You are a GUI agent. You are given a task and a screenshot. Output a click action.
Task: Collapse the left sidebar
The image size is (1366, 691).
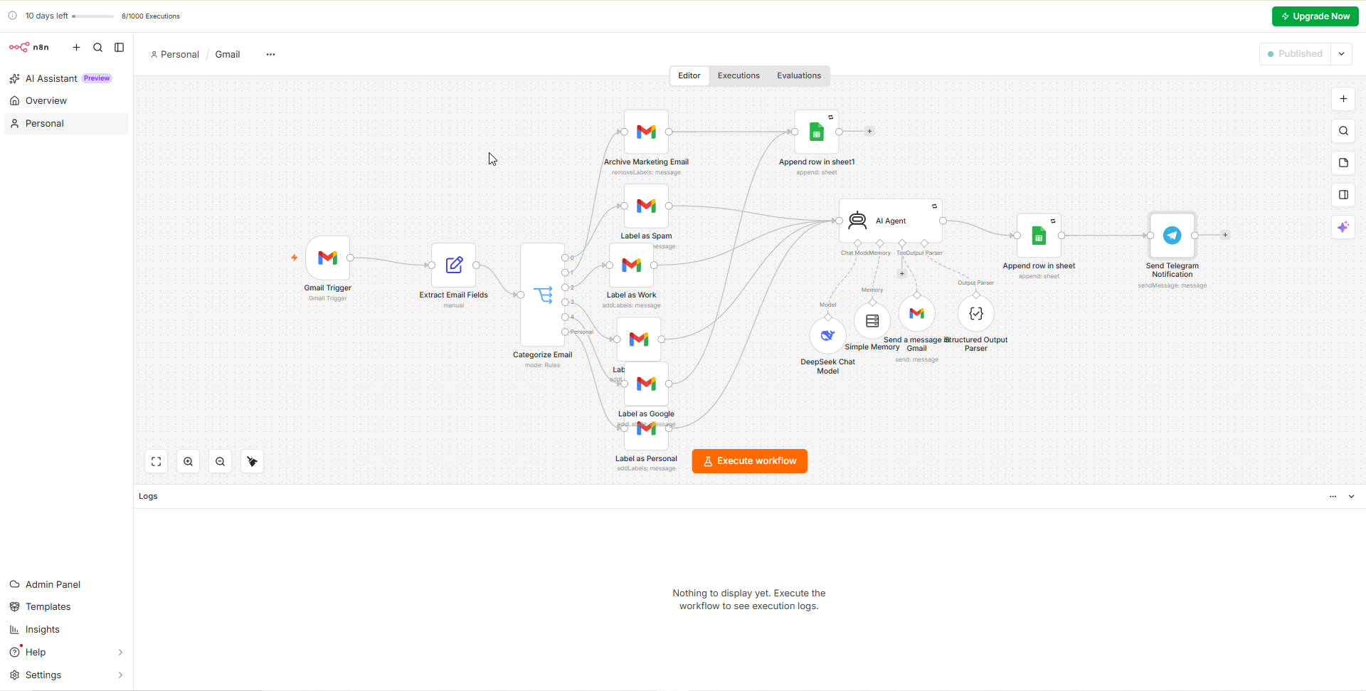(x=120, y=48)
